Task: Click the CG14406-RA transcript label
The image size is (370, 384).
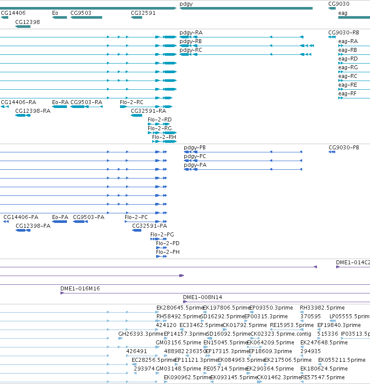Action: (18, 102)
